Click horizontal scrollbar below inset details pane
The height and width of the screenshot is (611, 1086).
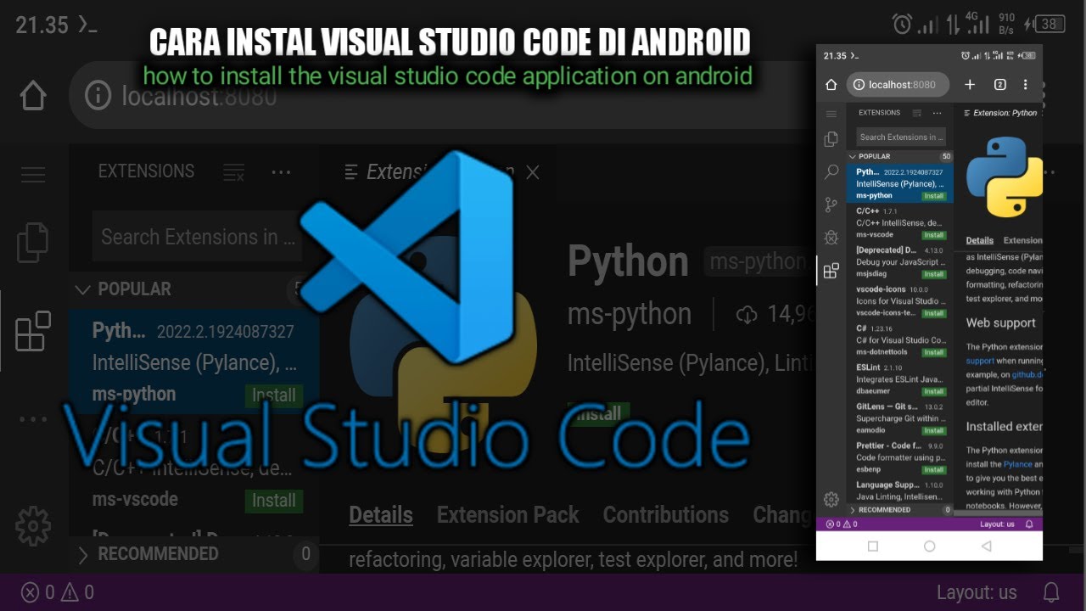(998, 513)
